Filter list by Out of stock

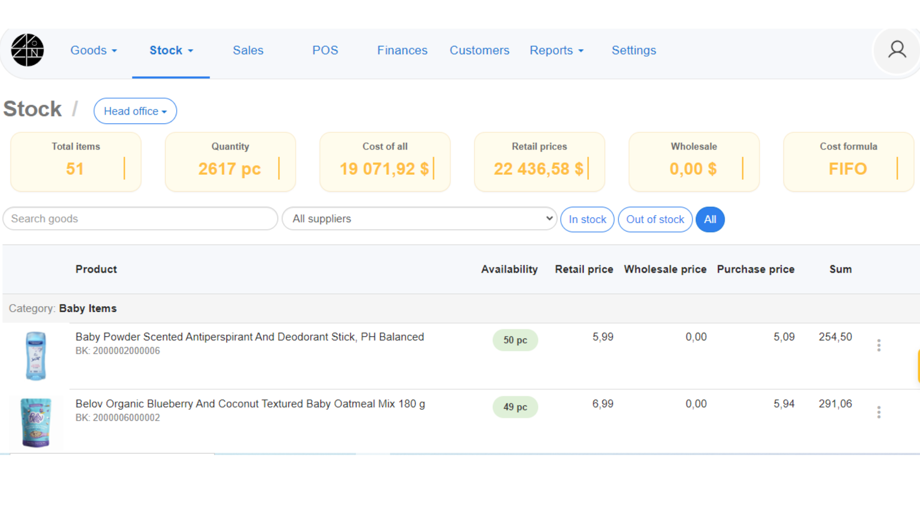tap(655, 220)
